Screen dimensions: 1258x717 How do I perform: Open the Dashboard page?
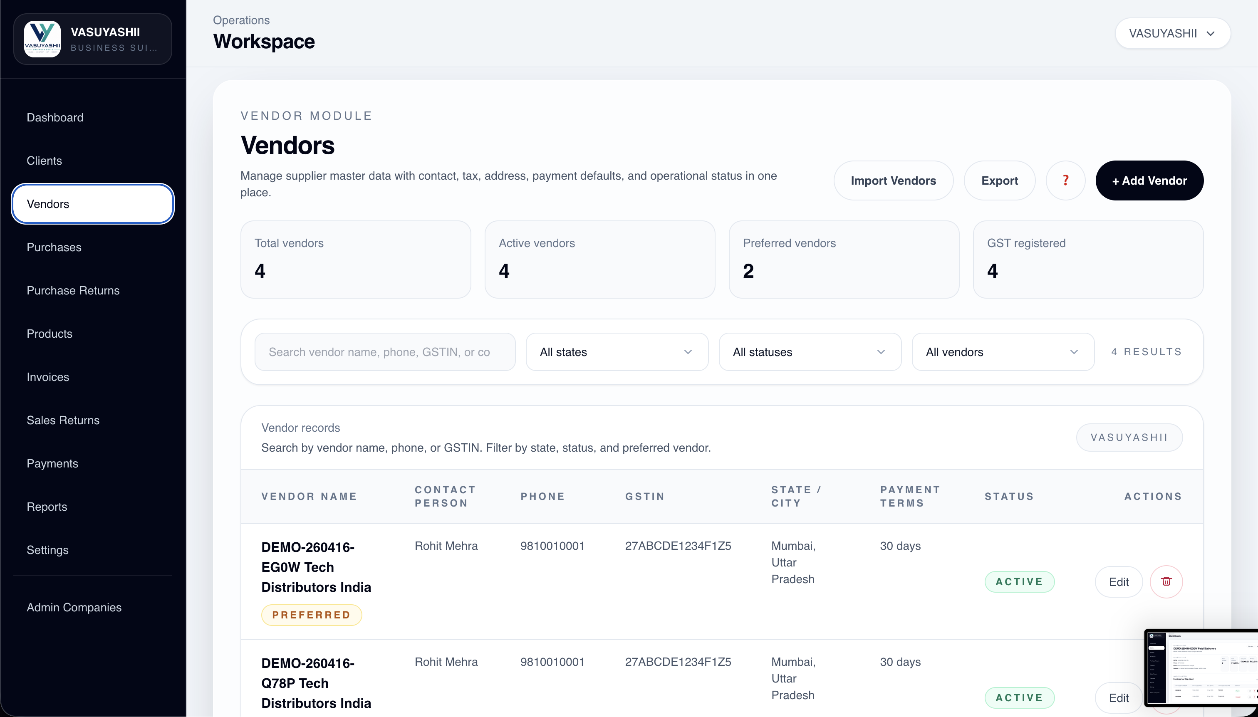93,117
